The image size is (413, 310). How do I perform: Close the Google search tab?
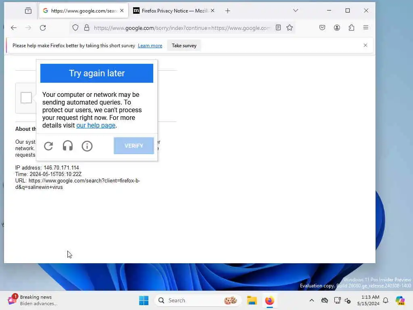[x=122, y=10]
